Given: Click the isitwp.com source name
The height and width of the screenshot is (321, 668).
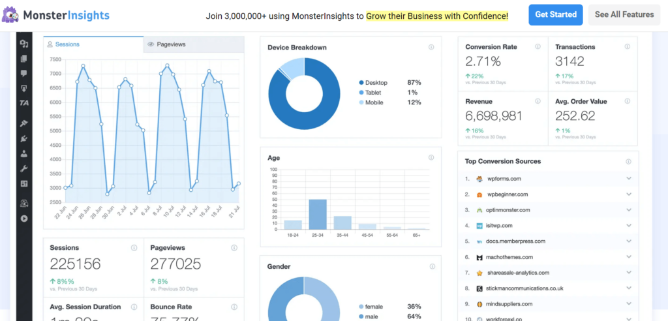Looking at the screenshot, I should click(x=500, y=226).
